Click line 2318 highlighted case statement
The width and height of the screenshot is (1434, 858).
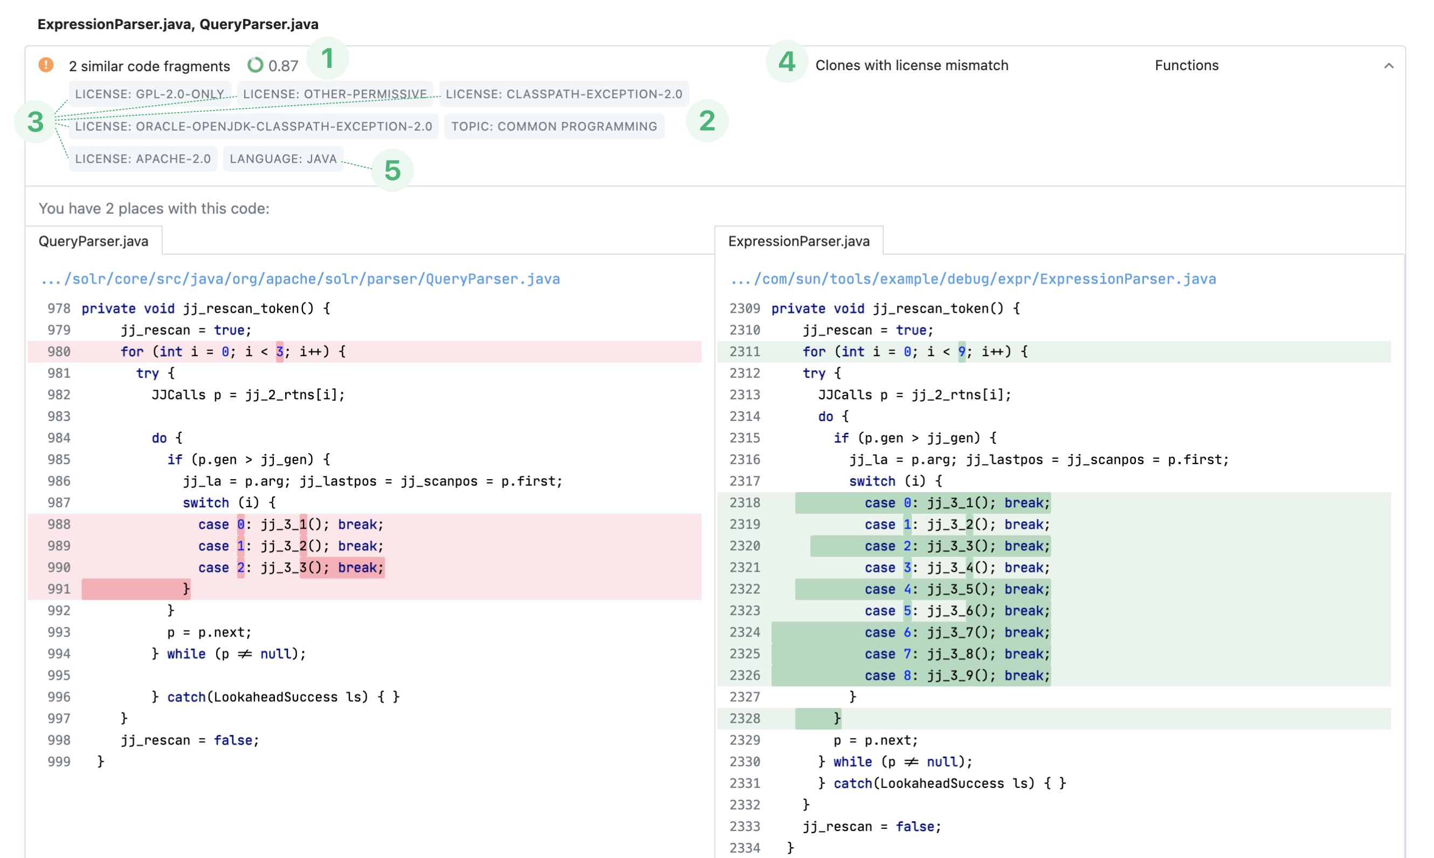(x=956, y=503)
